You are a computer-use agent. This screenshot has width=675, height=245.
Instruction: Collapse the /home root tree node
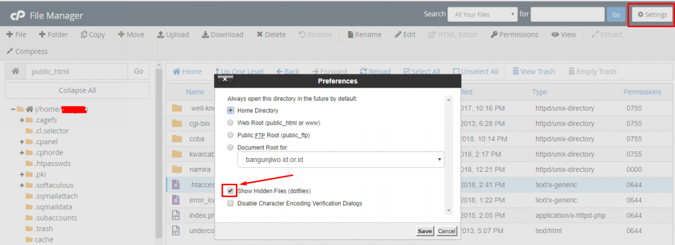coord(13,109)
